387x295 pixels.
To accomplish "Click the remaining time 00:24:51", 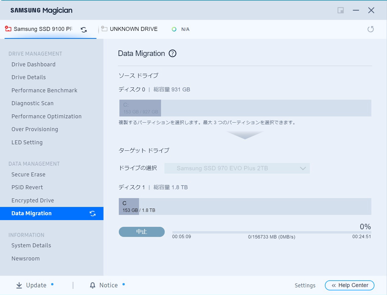I will (x=362, y=237).
